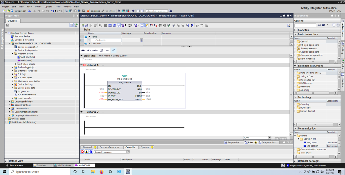Click Add new block in project tree
The width and height of the screenshot is (345, 175).
tap(28, 57)
